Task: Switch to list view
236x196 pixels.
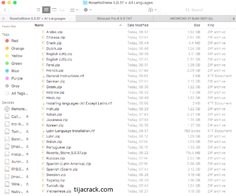Action: coord(46,10)
